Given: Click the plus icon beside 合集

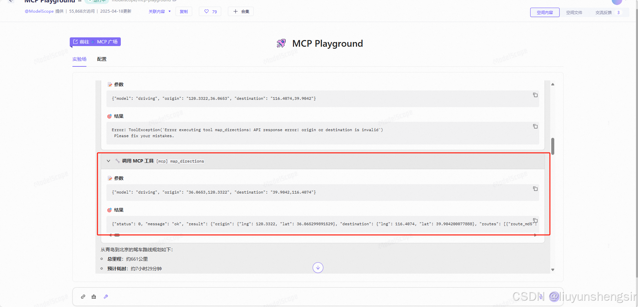Looking at the screenshot, I should [236, 11].
